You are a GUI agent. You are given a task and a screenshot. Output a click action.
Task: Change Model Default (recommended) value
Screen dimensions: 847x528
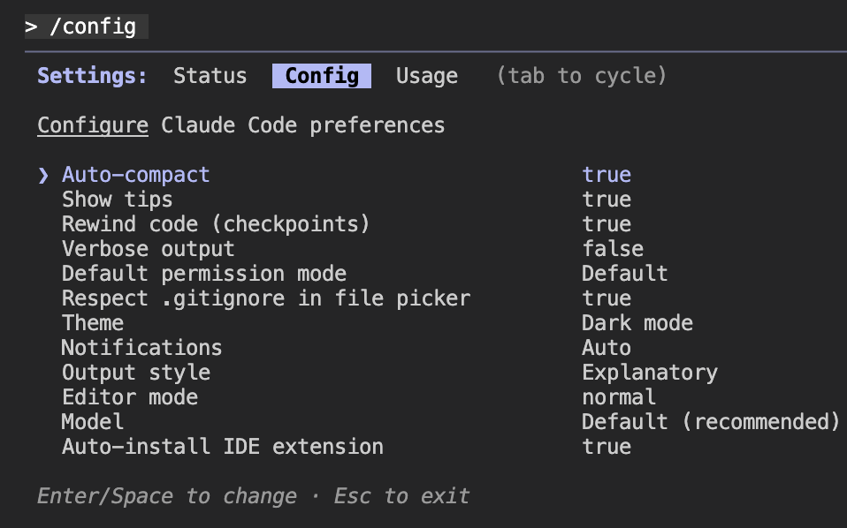point(710,422)
